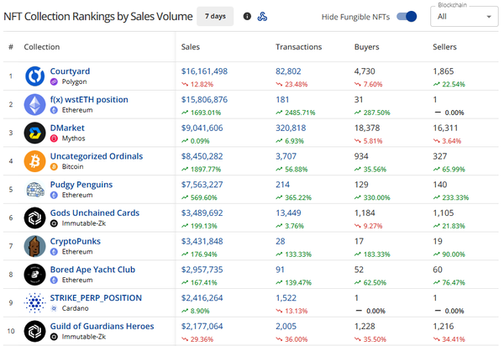Click sales value $8,450,282
This screenshot has width=504, height=346.
point(202,156)
